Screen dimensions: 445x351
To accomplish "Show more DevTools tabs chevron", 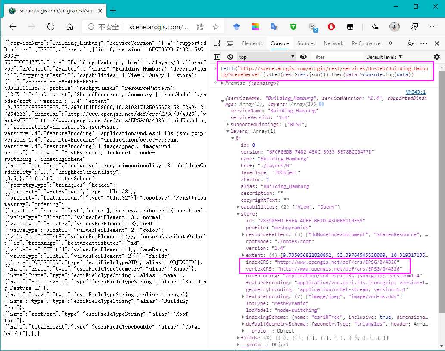I will (390, 43).
